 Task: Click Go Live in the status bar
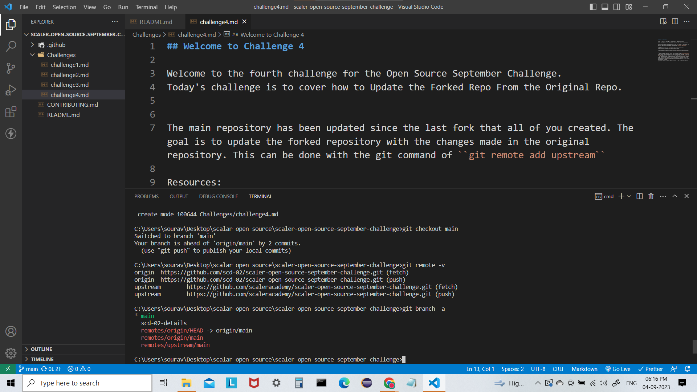(618, 369)
